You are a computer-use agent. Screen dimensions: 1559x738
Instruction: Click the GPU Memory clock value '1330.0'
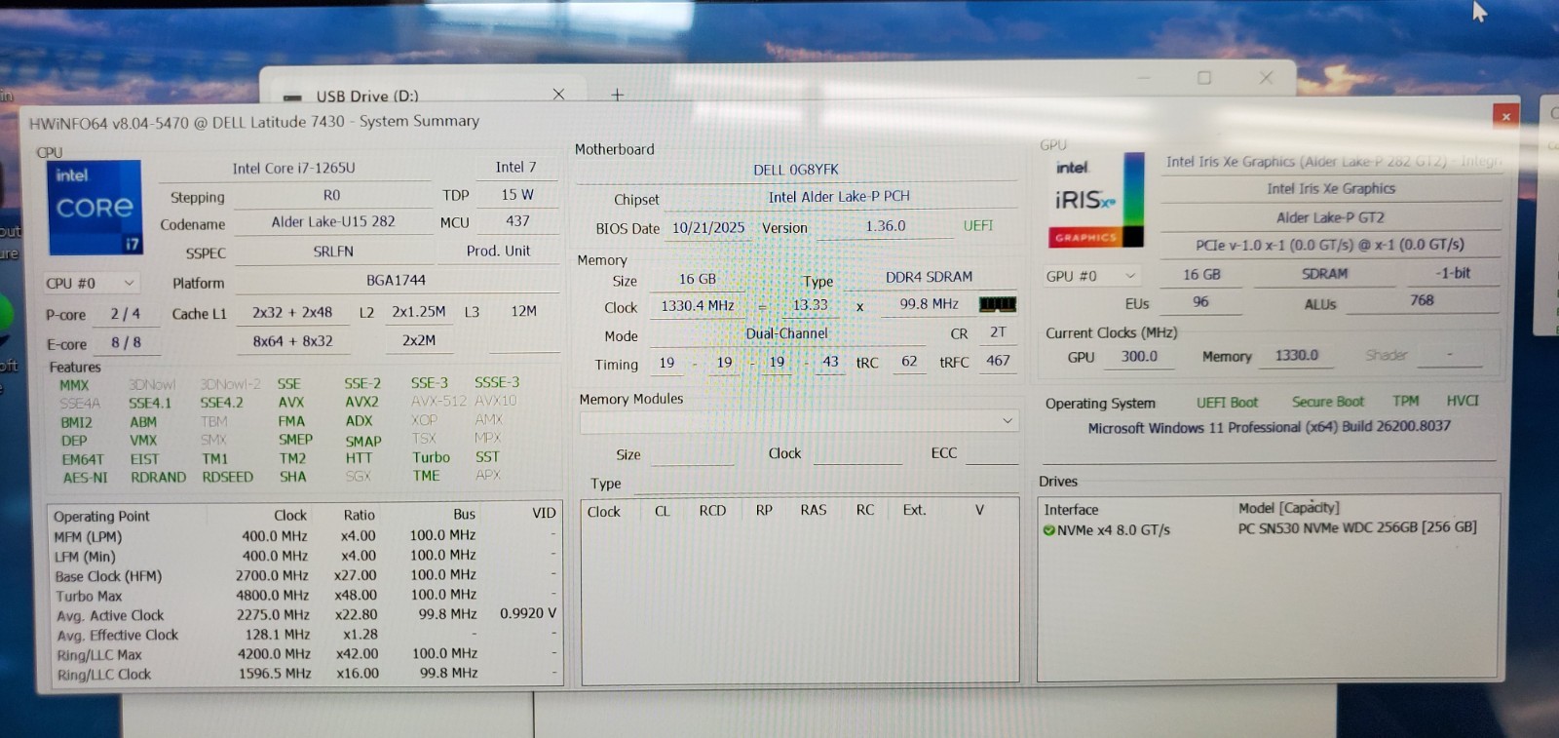[1296, 356]
